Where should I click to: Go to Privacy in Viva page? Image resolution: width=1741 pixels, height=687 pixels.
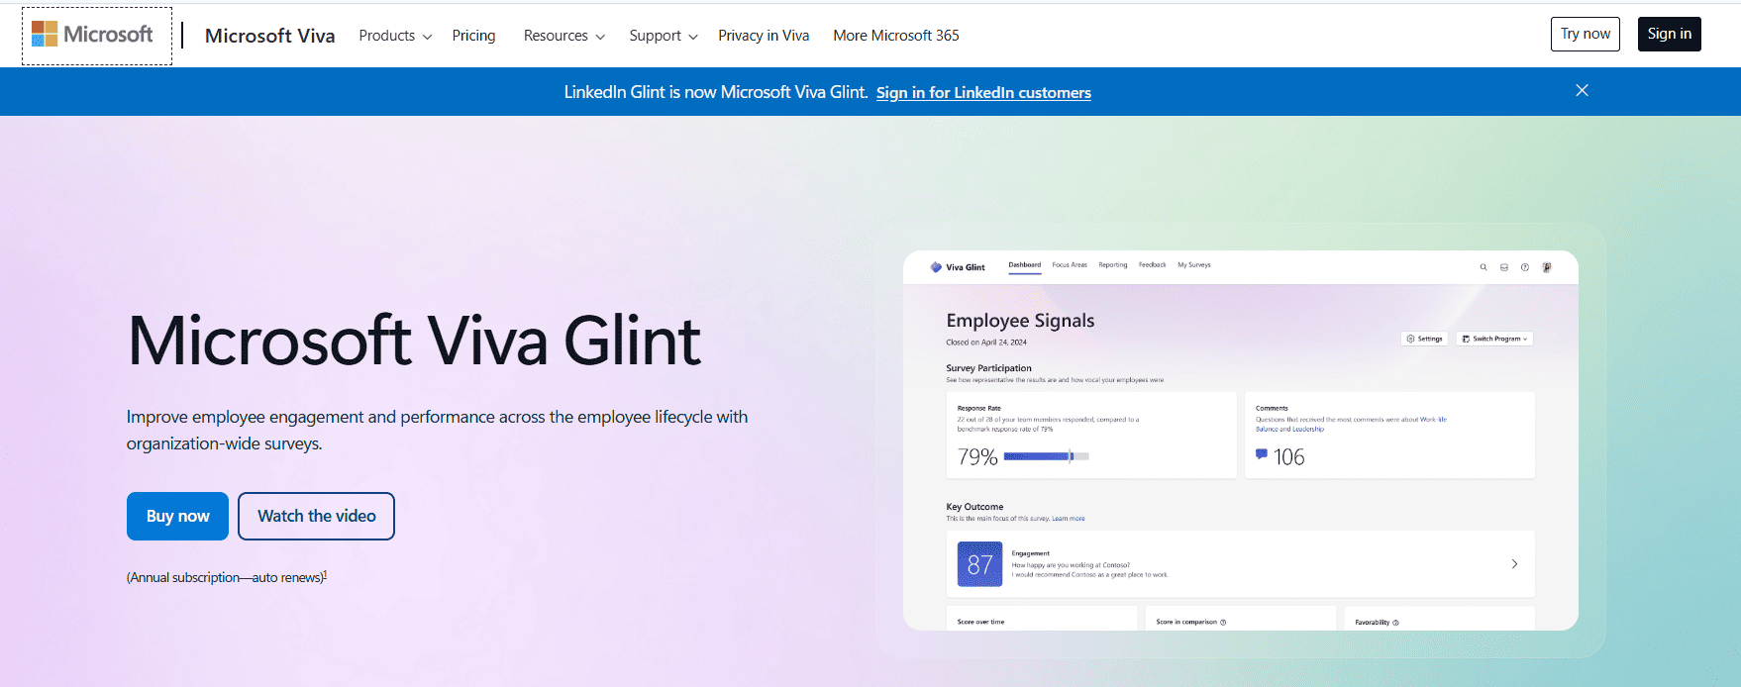[763, 36]
